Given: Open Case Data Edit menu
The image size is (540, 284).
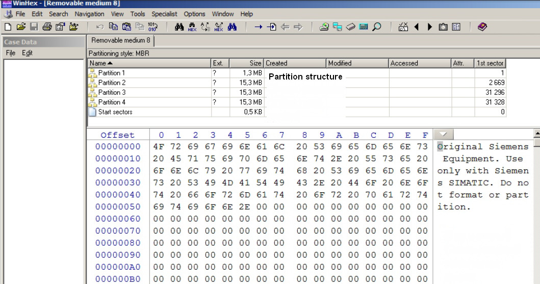Looking at the screenshot, I should coord(27,53).
